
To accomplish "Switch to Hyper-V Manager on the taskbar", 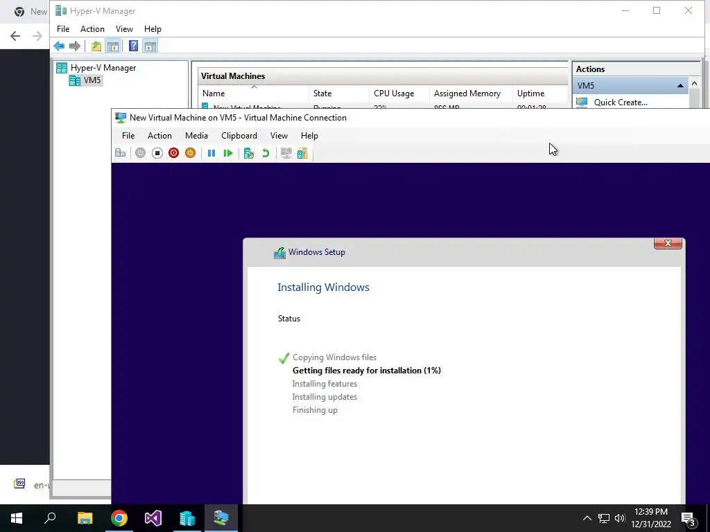I will 187,518.
